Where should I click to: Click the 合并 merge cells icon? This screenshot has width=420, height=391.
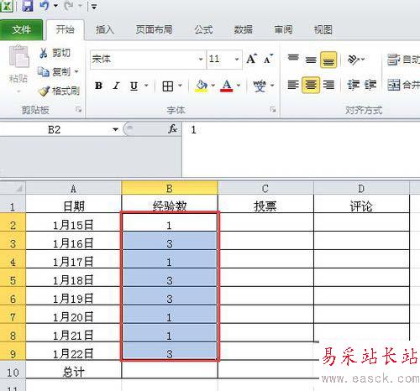click(x=393, y=85)
